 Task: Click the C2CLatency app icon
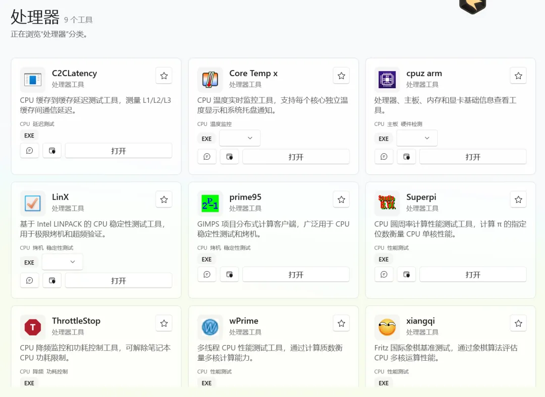pos(33,80)
